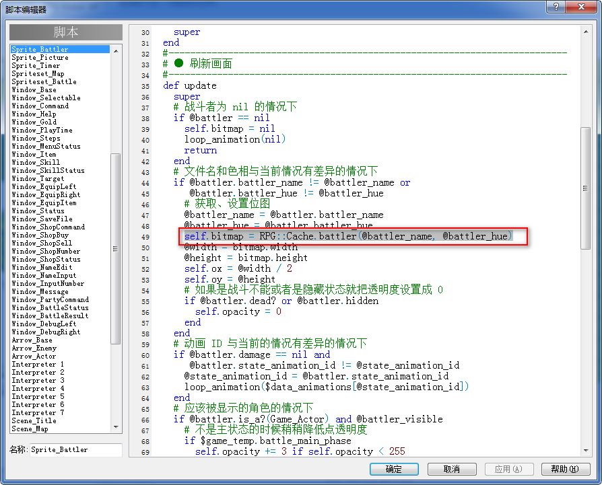Select Window_Help in the list
This screenshot has width=602, height=485.
[34, 114]
